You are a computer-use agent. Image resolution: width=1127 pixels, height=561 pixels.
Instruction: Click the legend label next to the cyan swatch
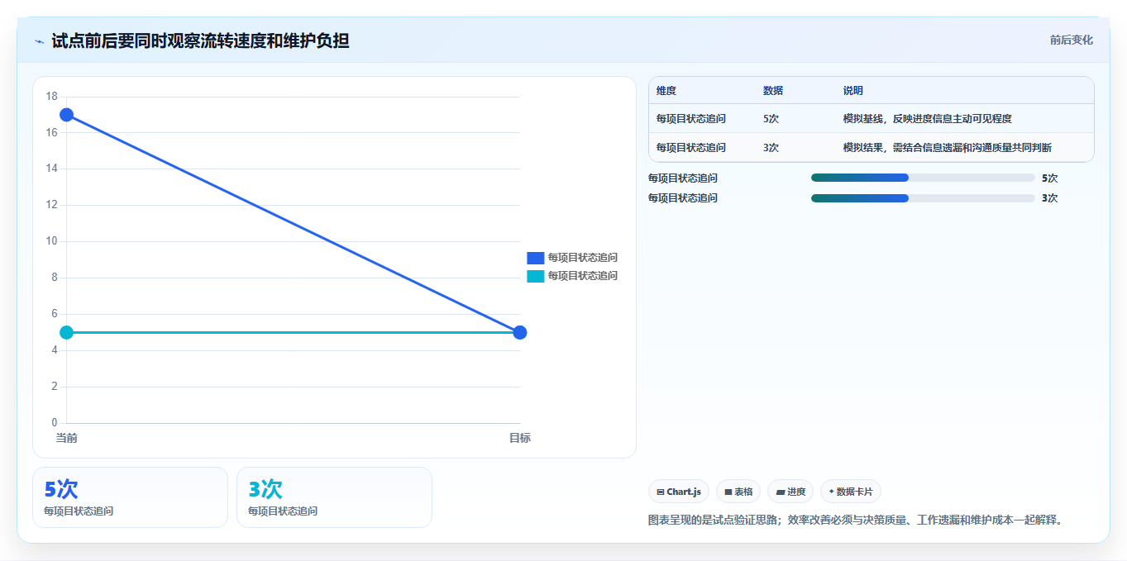pyautogui.click(x=583, y=276)
